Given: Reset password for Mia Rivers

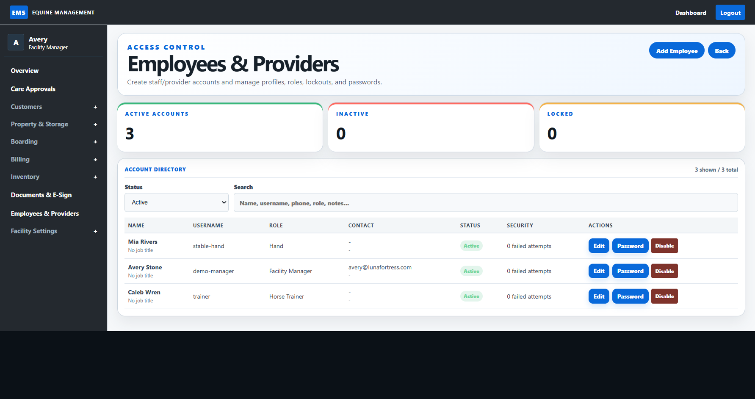Looking at the screenshot, I should click(630, 246).
